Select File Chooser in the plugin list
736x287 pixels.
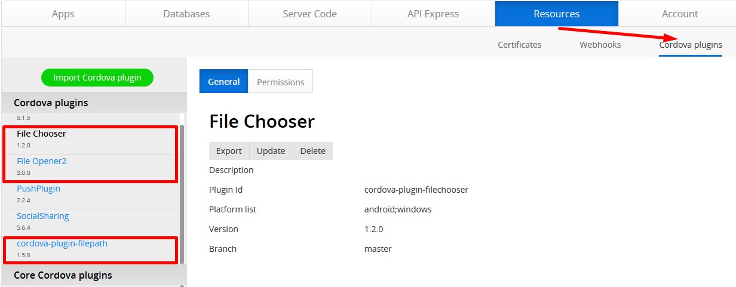(41, 134)
